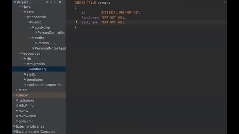The height and width of the screenshot is (134, 239).
Task: Click the mvnw.cmd file icon
Action: tap(17, 116)
